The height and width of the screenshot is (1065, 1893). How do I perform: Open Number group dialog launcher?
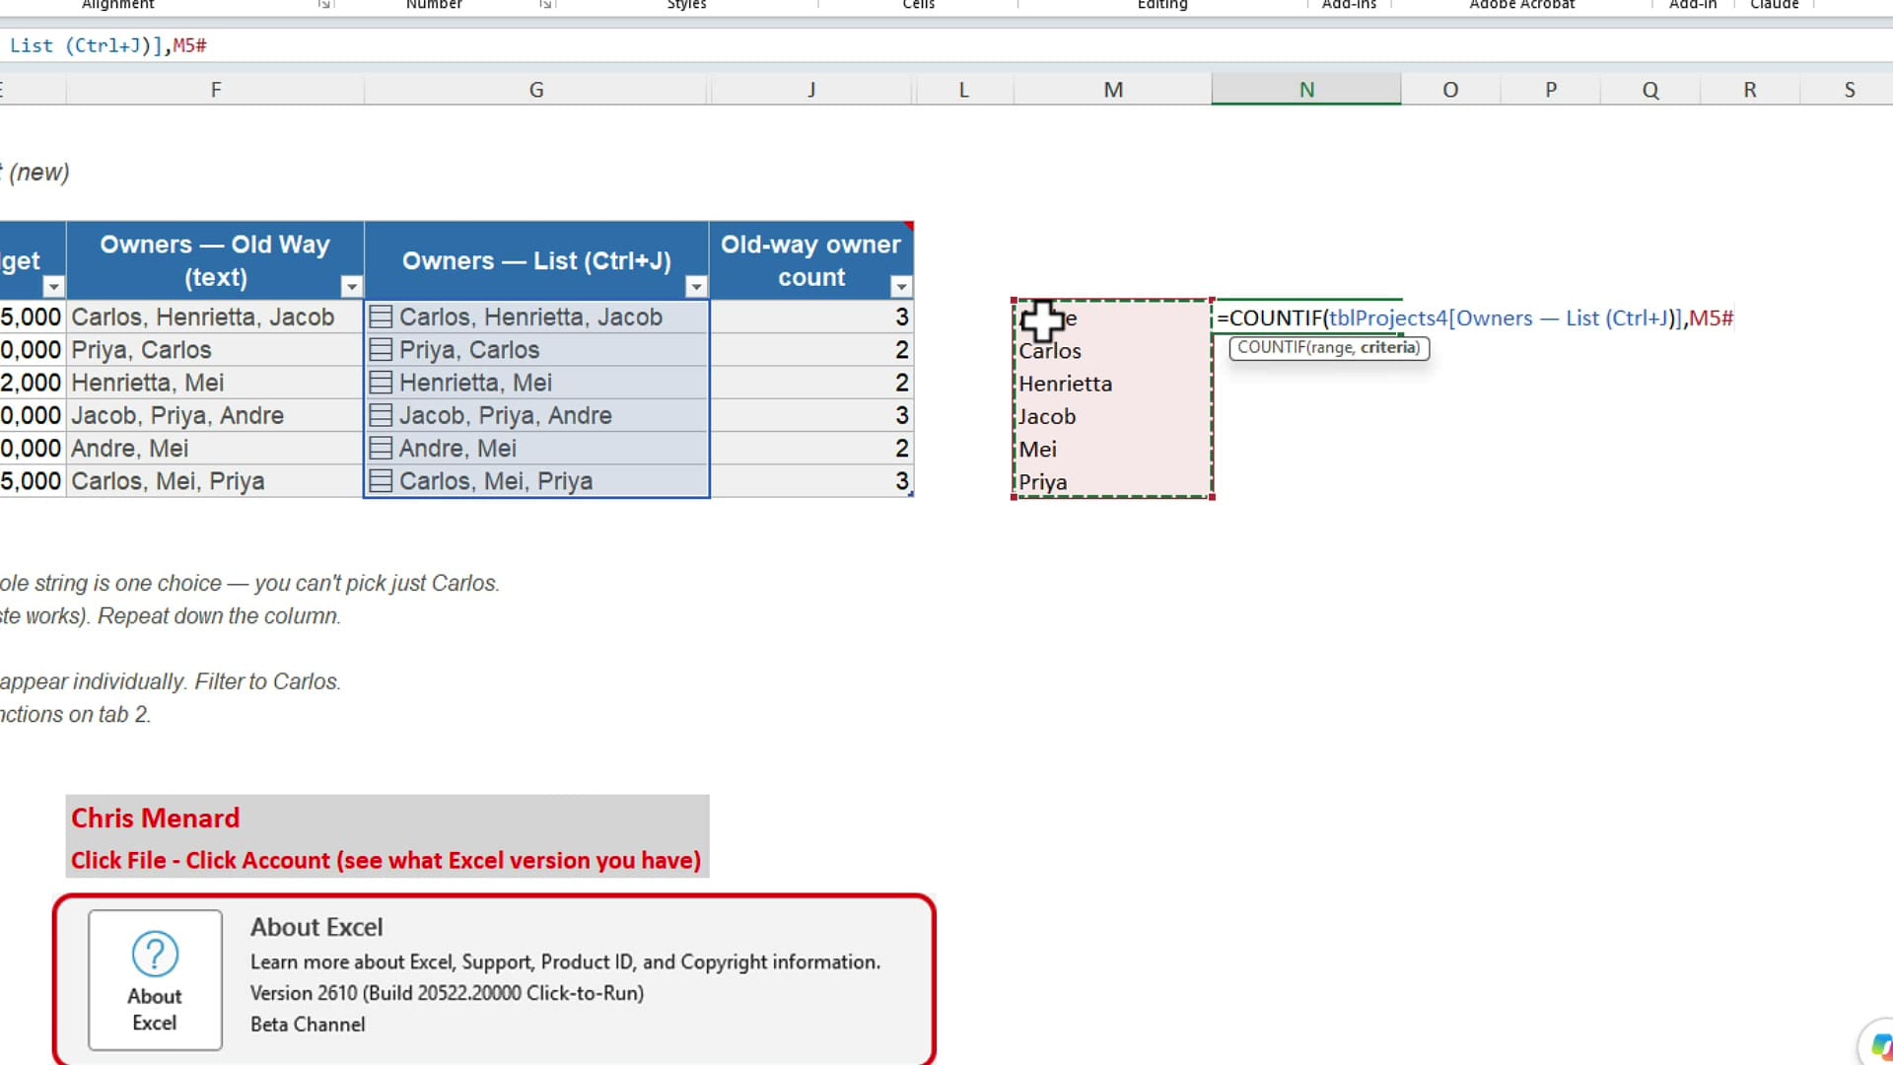545,5
